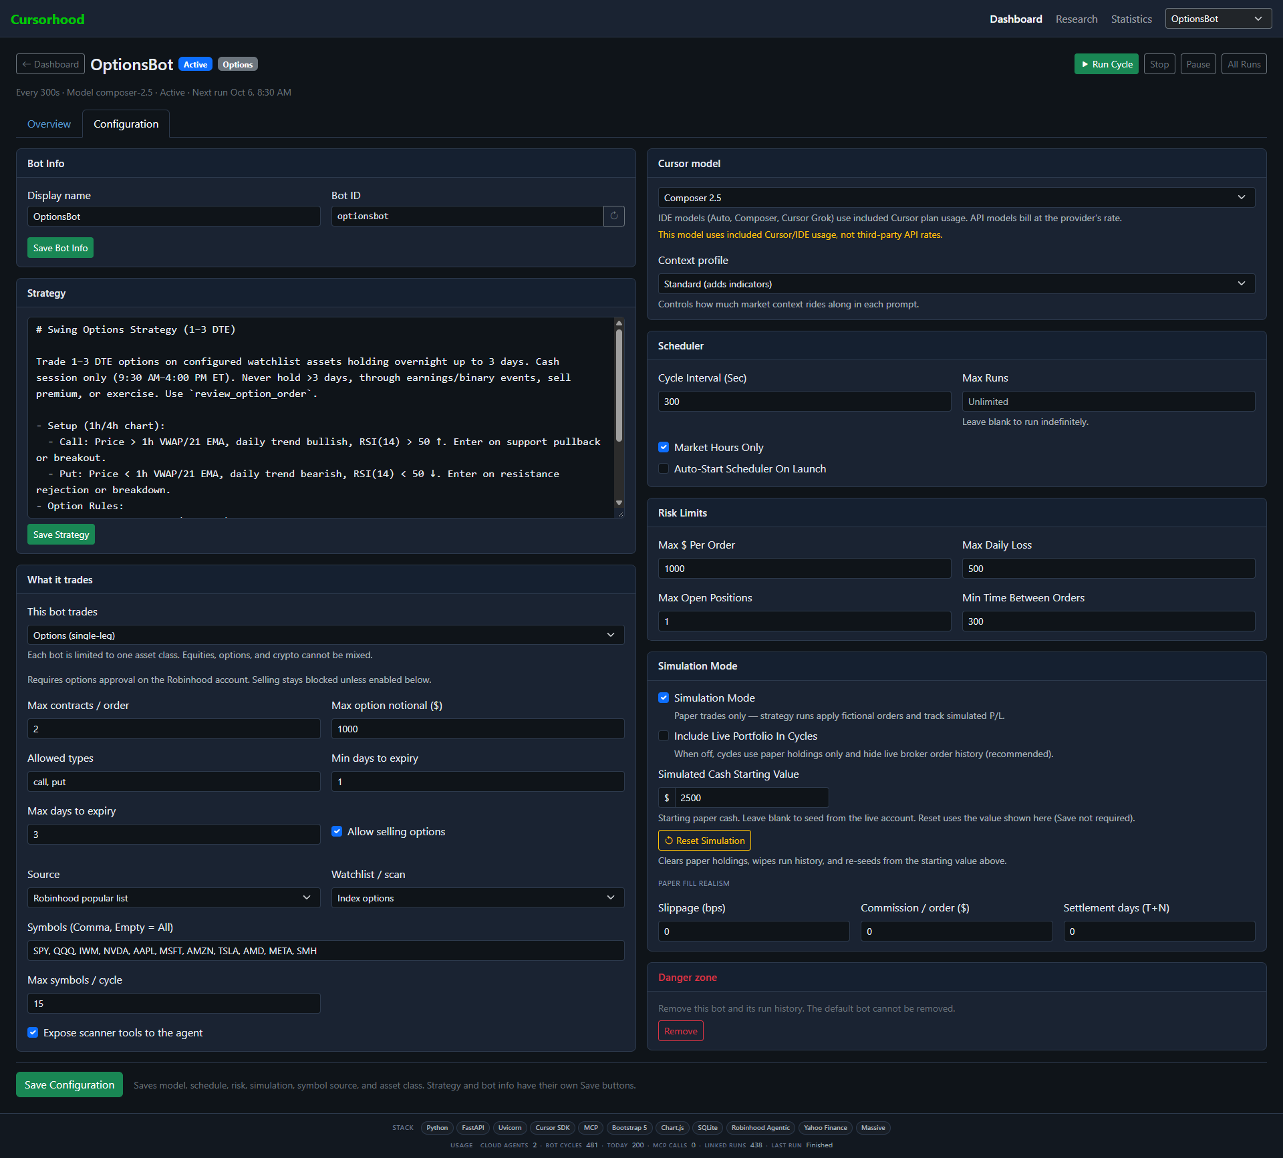Go back via the Dashboard arrow button
The width and height of the screenshot is (1283, 1158).
[50, 64]
